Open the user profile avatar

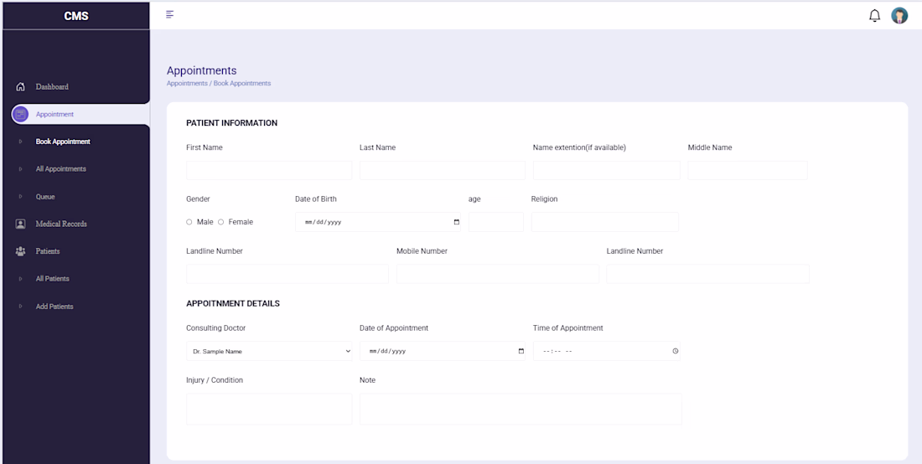(899, 16)
